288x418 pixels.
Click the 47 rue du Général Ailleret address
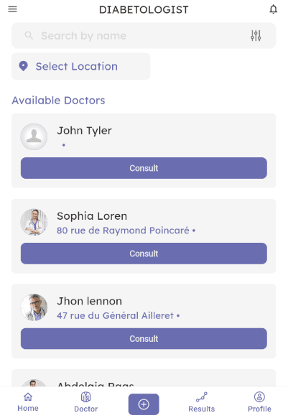click(x=115, y=315)
